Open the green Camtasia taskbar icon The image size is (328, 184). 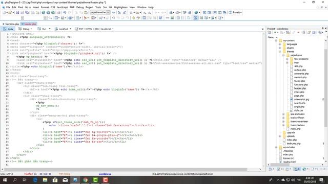tap(95, 180)
